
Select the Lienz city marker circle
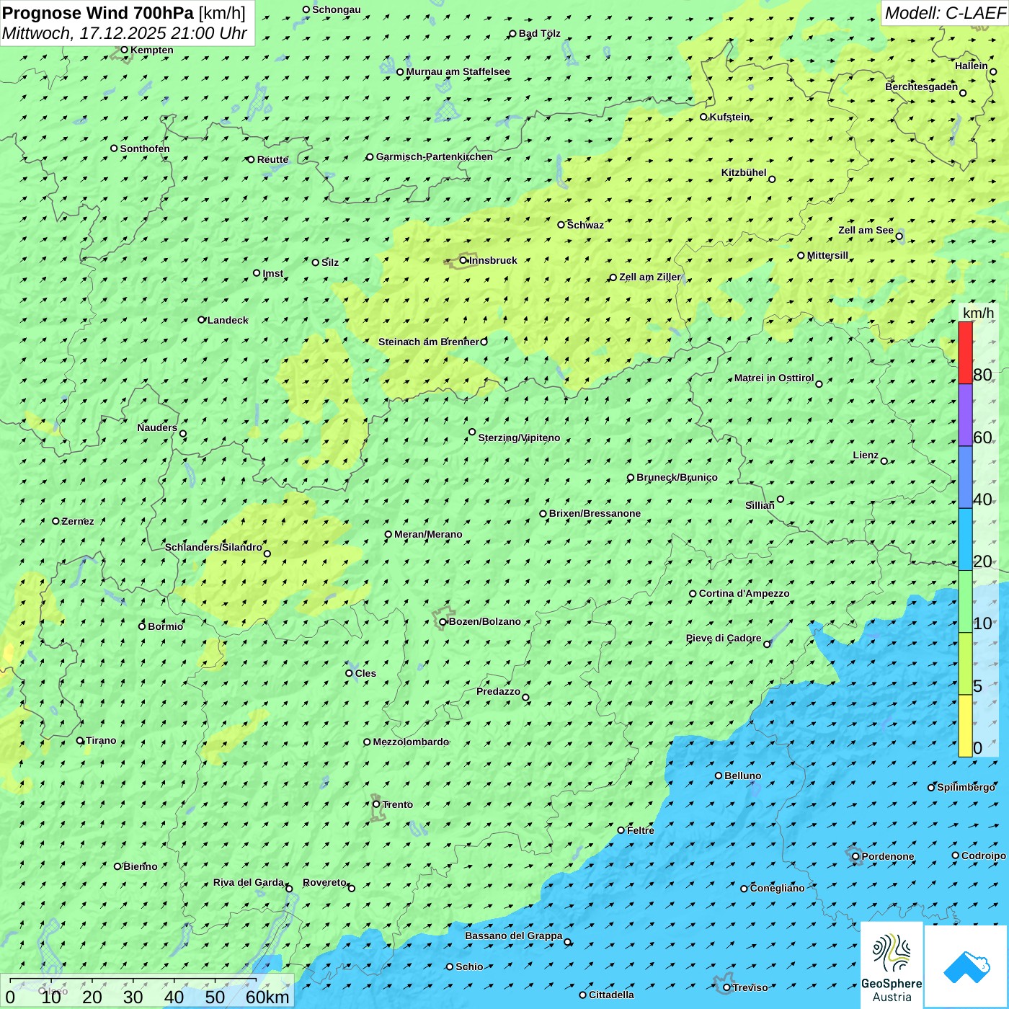tap(884, 461)
